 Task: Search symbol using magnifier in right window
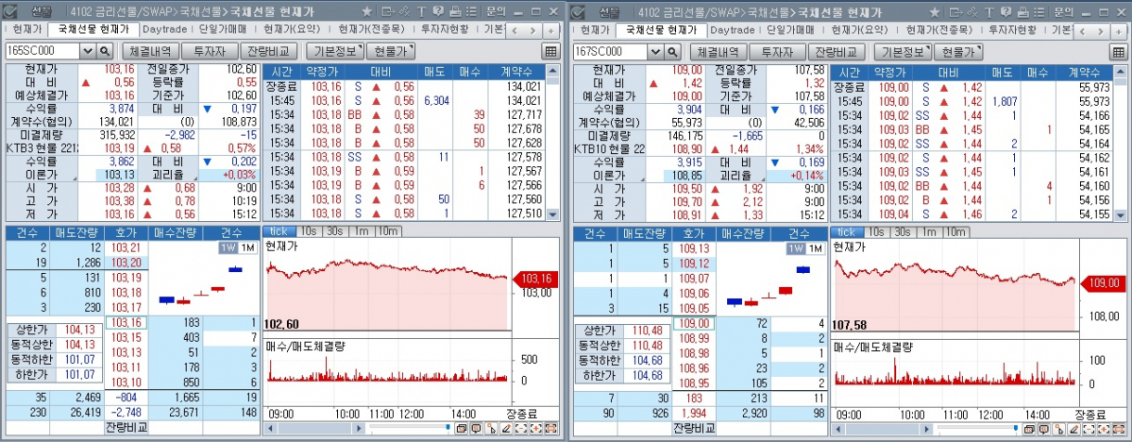coord(672,51)
